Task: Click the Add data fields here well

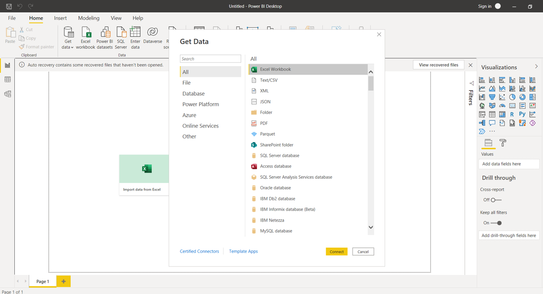Action: (x=509, y=164)
